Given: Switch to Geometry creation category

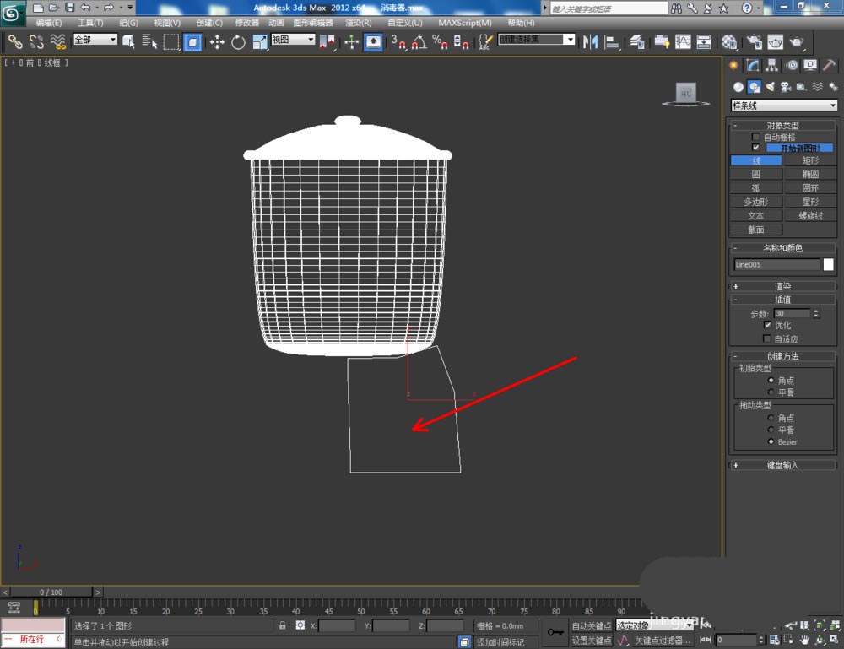Looking at the screenshot, I should pyautogui.click(x=738, y=87).
